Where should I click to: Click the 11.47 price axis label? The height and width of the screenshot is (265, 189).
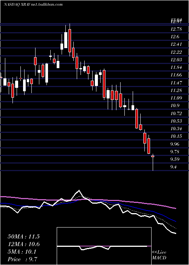click(176, 83)
